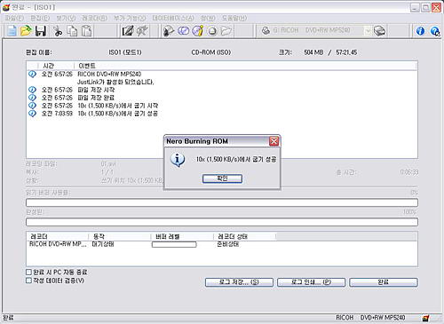Click 준비상태 recorder status text
444x324 pixels.
(x=227, y=244)
